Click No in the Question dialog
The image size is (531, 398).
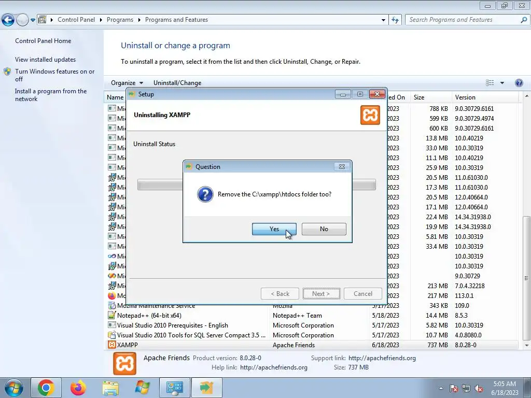coord(324,229)
